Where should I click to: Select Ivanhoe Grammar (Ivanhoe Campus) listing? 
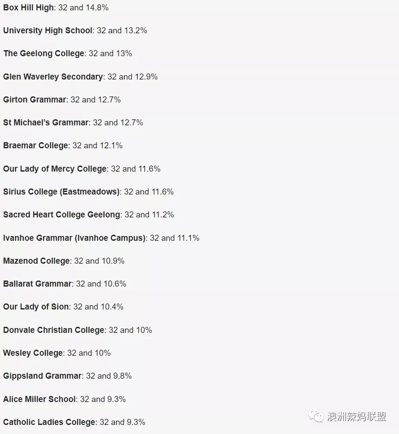101,238
